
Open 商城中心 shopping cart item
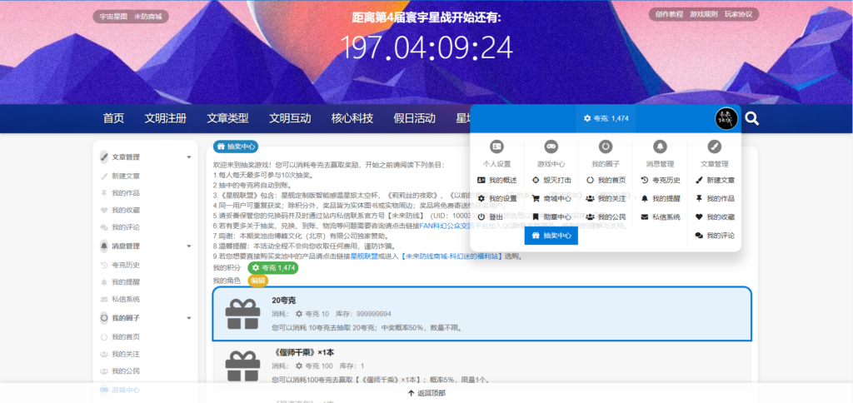click(551, 198)
